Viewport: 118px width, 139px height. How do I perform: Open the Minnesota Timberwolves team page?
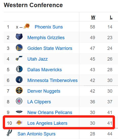pos(52,80)
